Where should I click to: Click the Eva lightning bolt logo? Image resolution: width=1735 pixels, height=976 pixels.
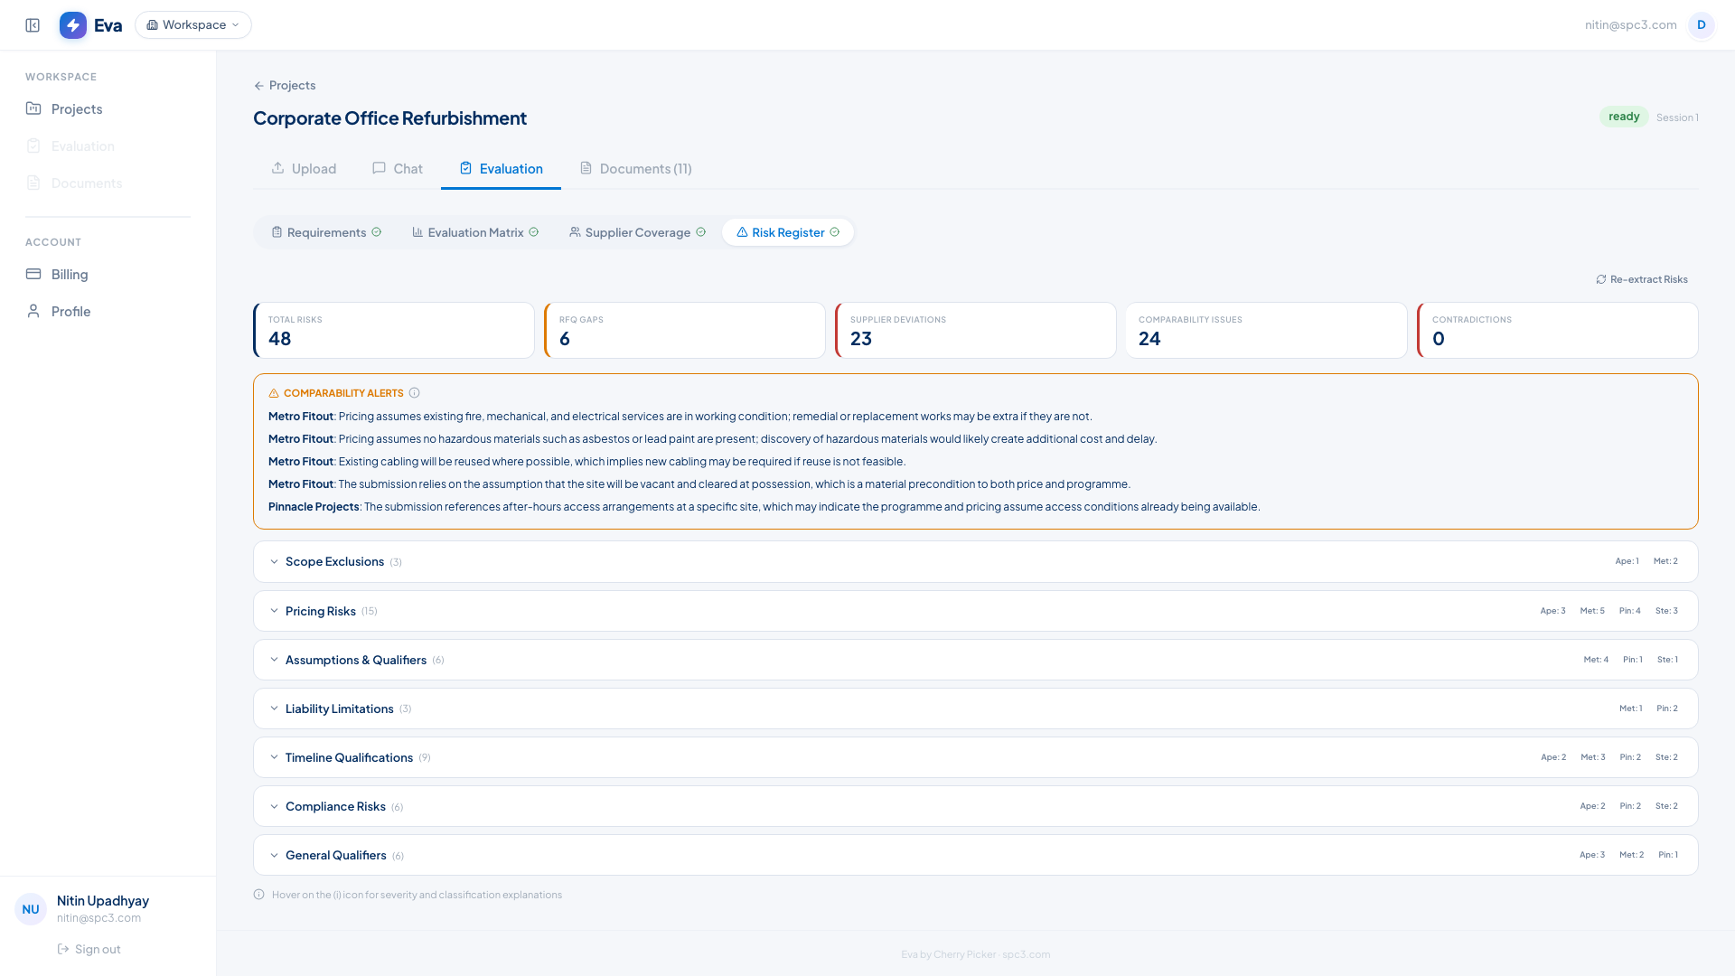pos(73,25)
